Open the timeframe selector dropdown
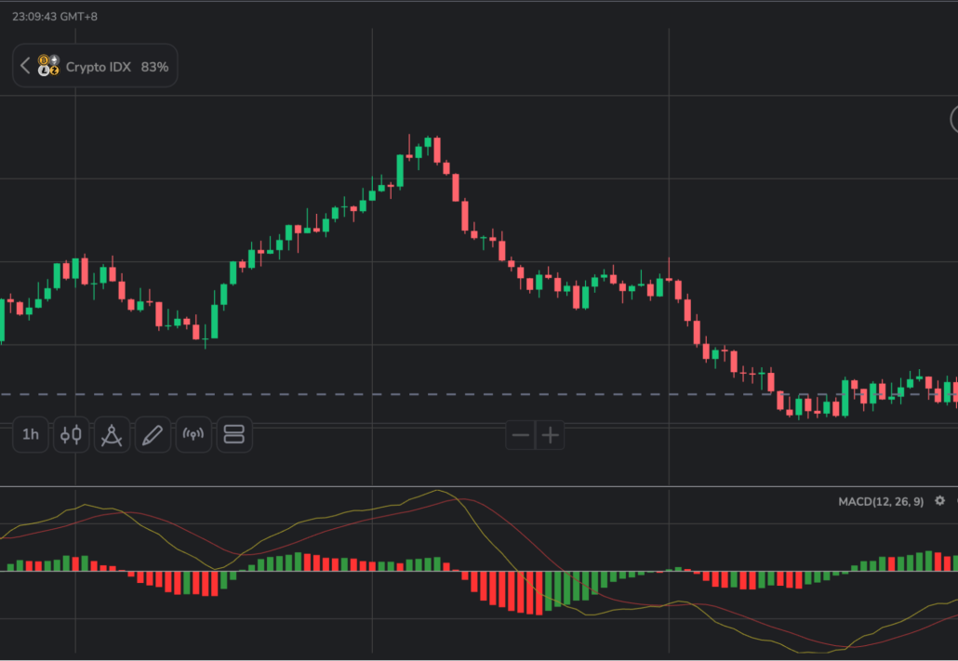This screenshot has width=958, height=661. click(30, 434)
